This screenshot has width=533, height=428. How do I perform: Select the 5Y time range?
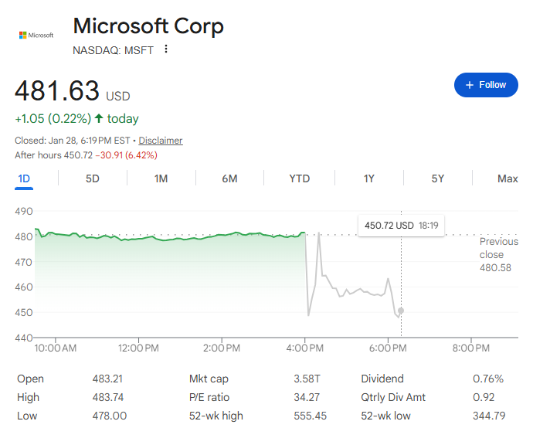tap(438, 178)
